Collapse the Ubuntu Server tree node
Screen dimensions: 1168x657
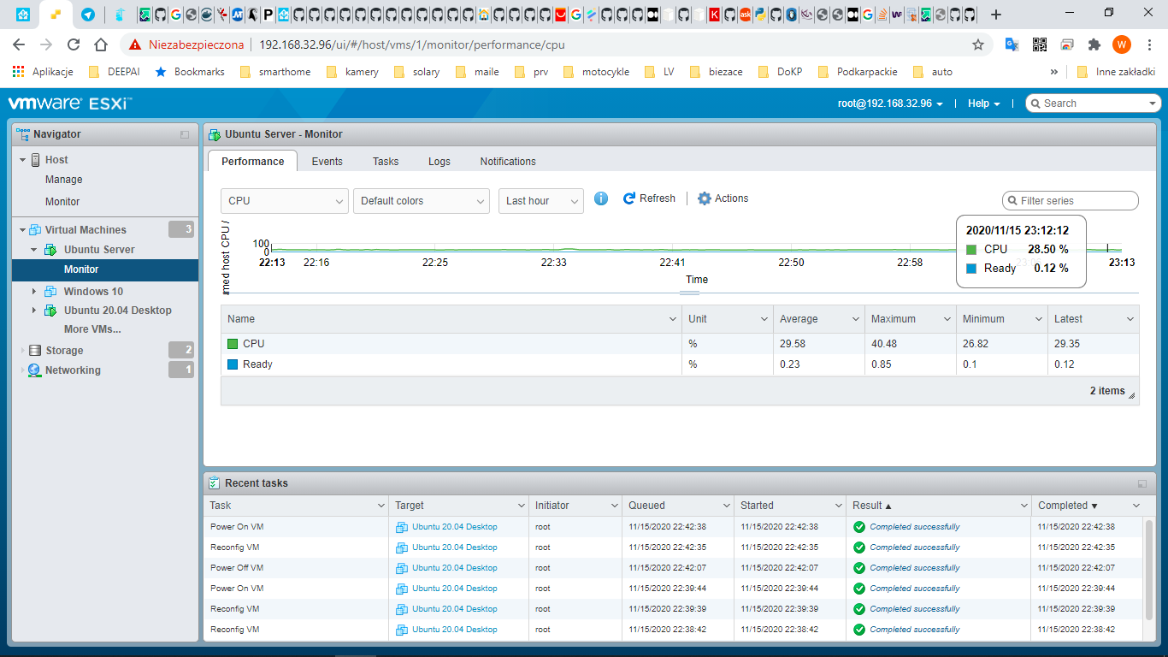click(34, 250)
